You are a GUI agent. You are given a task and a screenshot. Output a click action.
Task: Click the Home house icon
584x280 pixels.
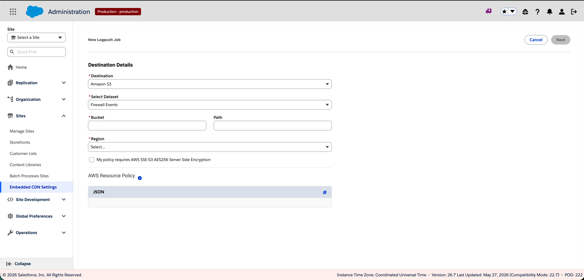10,67
